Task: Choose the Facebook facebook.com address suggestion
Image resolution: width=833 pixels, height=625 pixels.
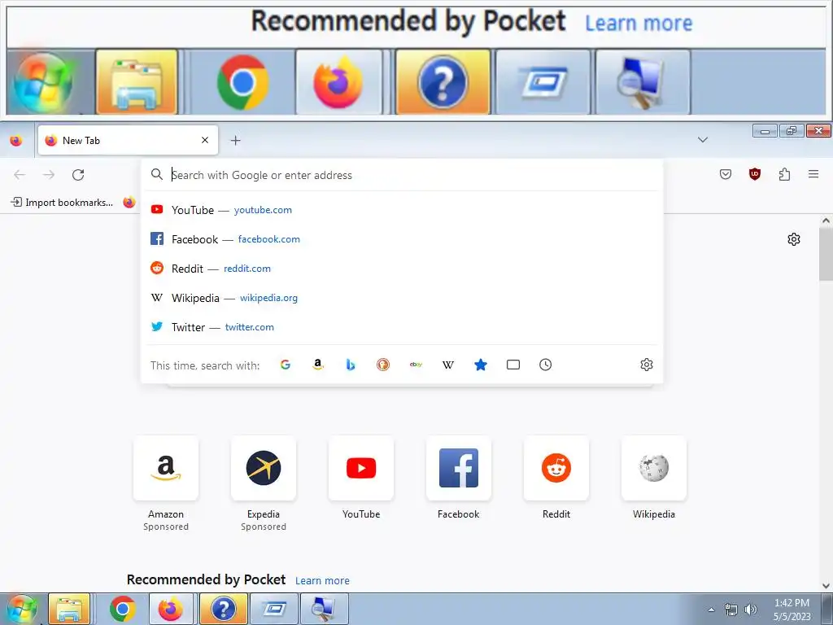Action: click(x=402, y=239)
